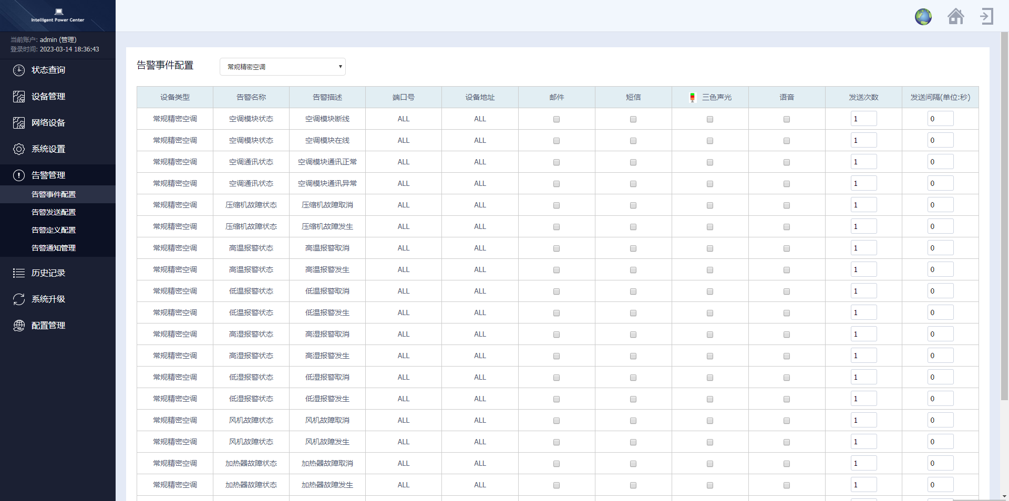Click the refresh icon beside 系统升级

click(19, 299)
